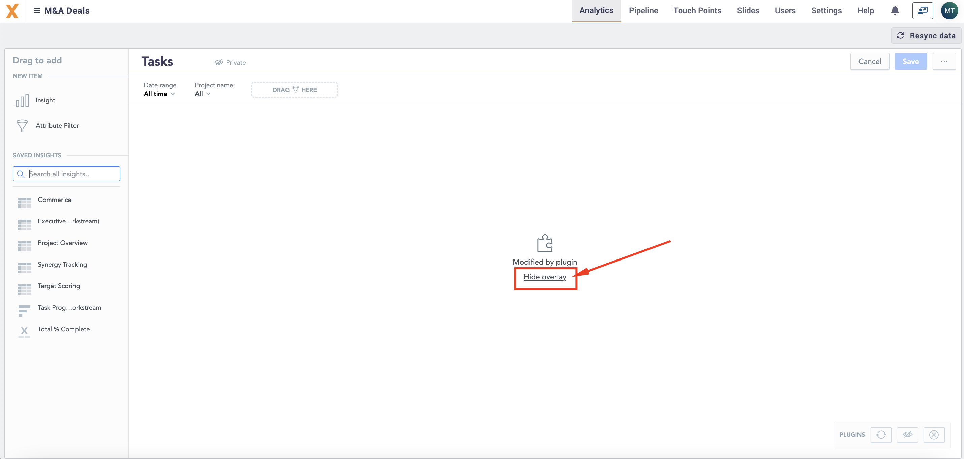Go to the Users tab

point(785,10)
